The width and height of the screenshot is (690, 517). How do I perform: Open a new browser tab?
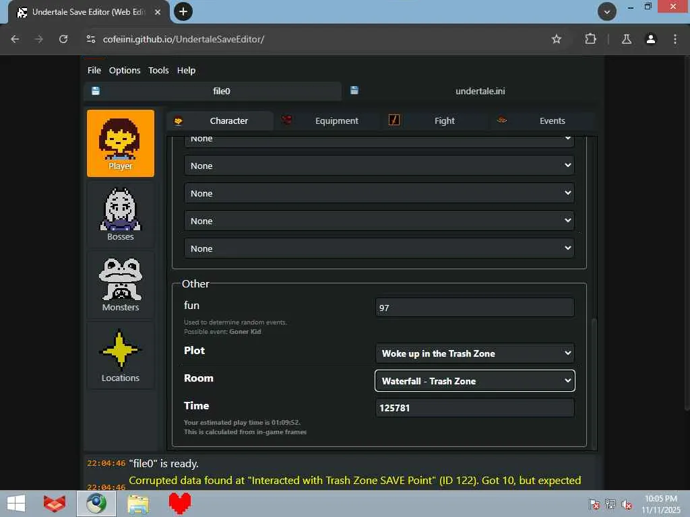183,11
